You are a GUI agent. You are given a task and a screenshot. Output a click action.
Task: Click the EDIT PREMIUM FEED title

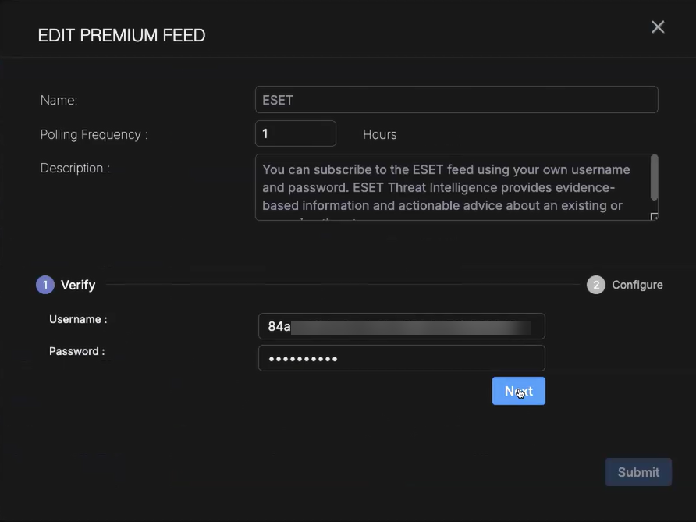[x=122, y=35]
